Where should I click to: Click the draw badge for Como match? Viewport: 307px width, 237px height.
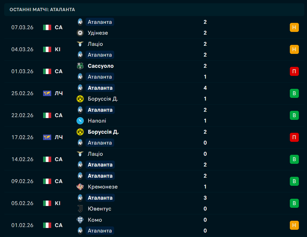pos(294,225)
